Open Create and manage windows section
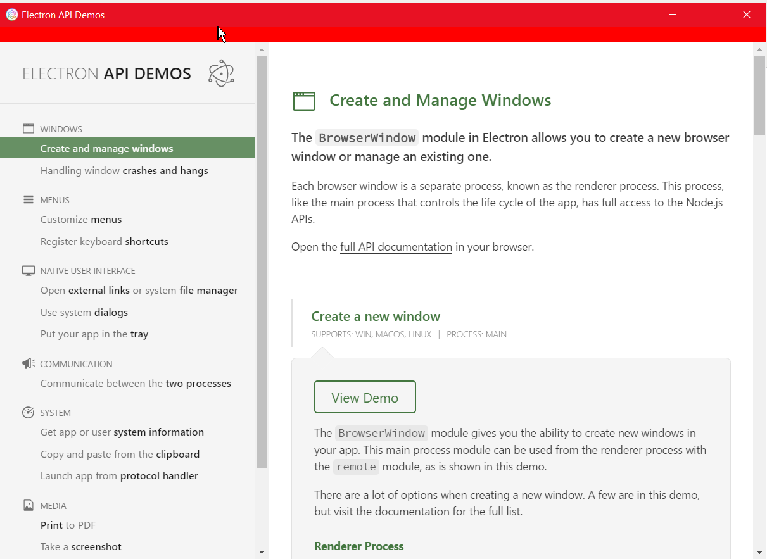 tap(127, 148)
